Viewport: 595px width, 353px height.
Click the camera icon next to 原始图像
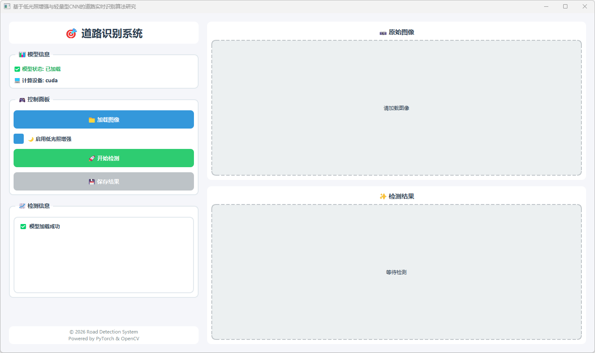pos(383,33)
